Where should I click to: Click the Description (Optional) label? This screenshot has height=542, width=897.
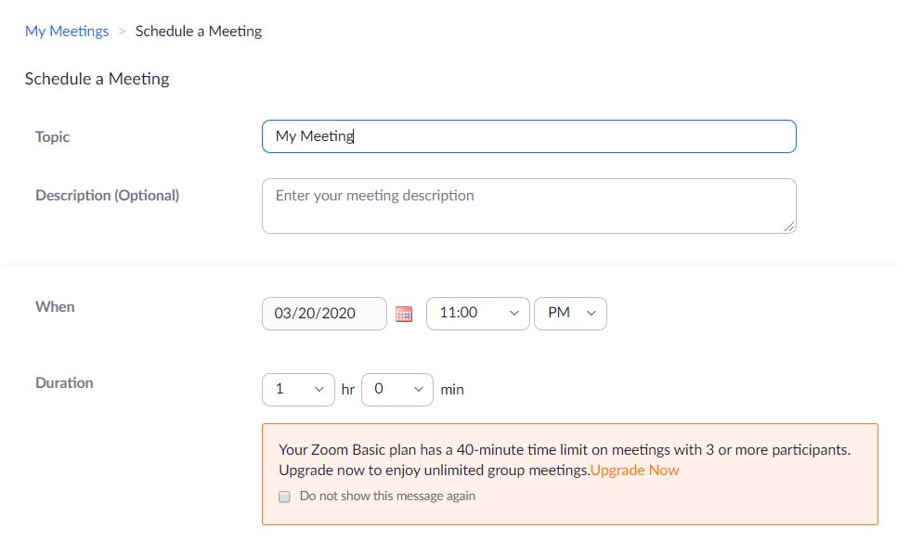(107, 196)
